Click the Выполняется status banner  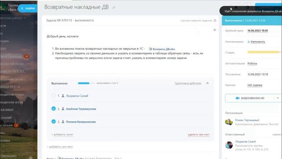pos(252,21)
